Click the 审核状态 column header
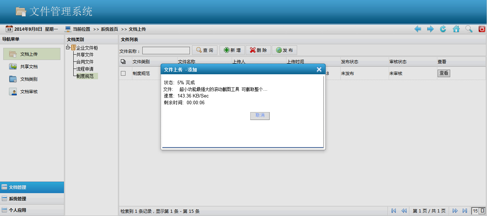The width and height of the screenshot is (487, 216). [398, 62]
